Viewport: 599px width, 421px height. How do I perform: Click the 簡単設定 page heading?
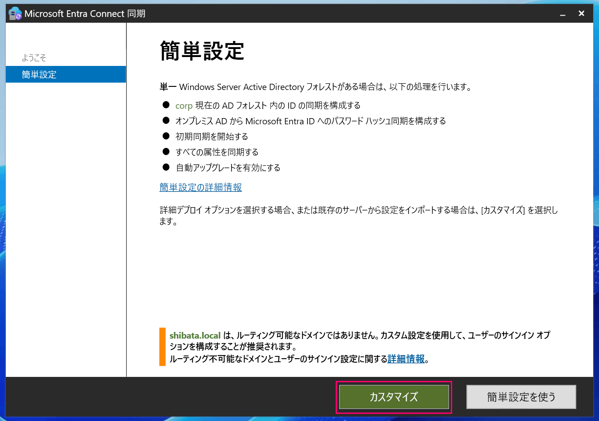pos(202,51)
